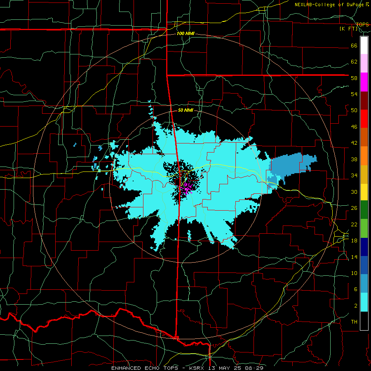Viewport: 371px width, 371px height.
Task: Click the black TH legend swatch
Action: click(364, 321)
